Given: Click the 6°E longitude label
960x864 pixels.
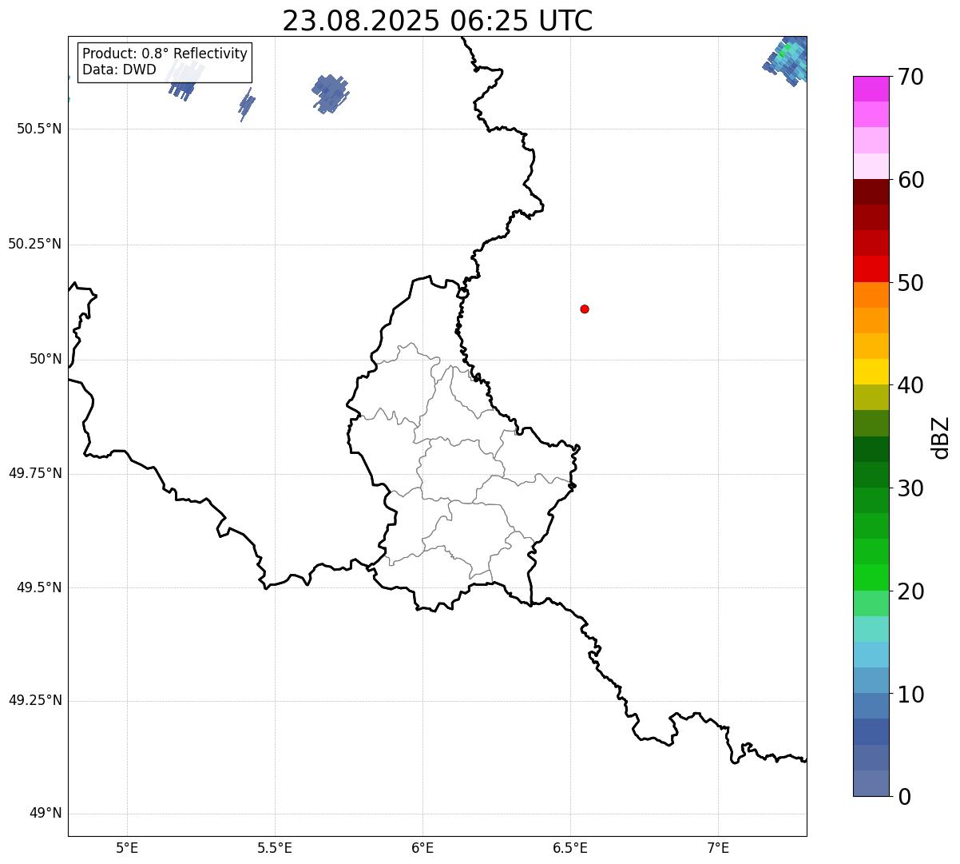Looking at the screenshot, I should (422, 847).
